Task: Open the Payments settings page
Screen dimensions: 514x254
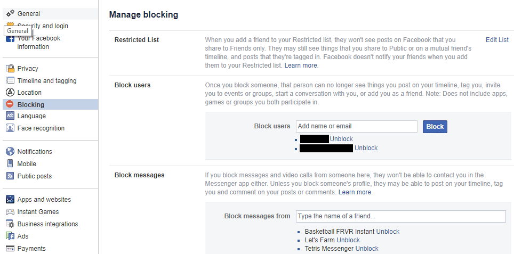Action: [x=31, y=249]
